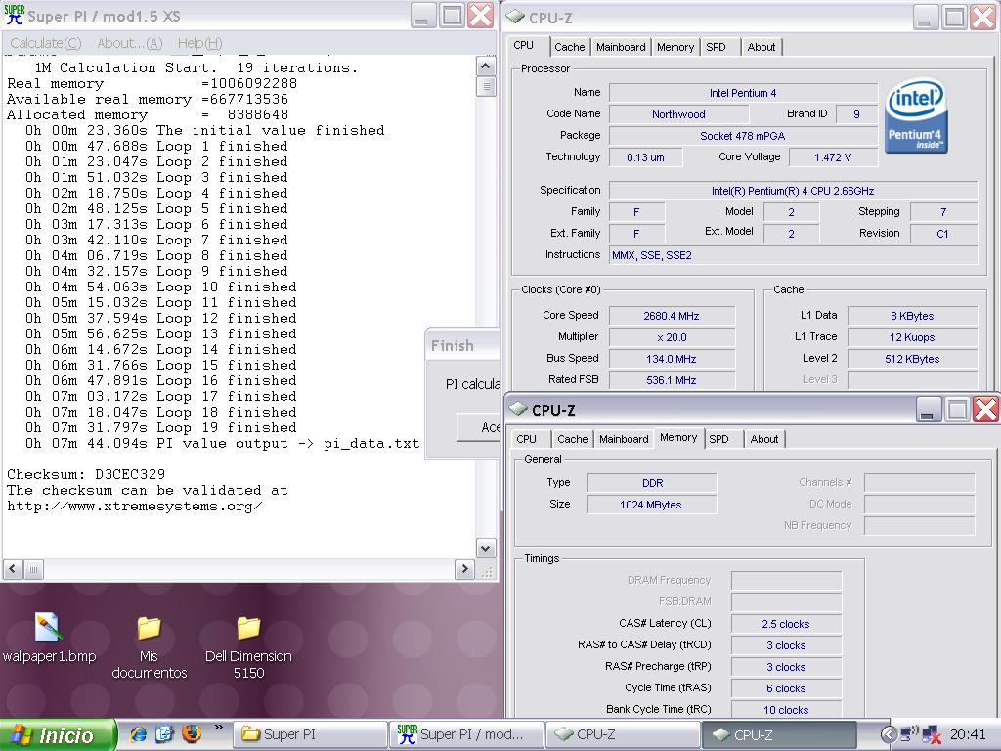Image resolution: width=1001 pixels, height=751 pixels.
Task: Switch to first CPU-Z taskbar button
Action: pos(623,735)
